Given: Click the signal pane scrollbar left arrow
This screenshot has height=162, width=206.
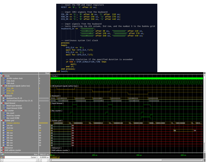Looking at the screenshot, I should coord(1,160).
